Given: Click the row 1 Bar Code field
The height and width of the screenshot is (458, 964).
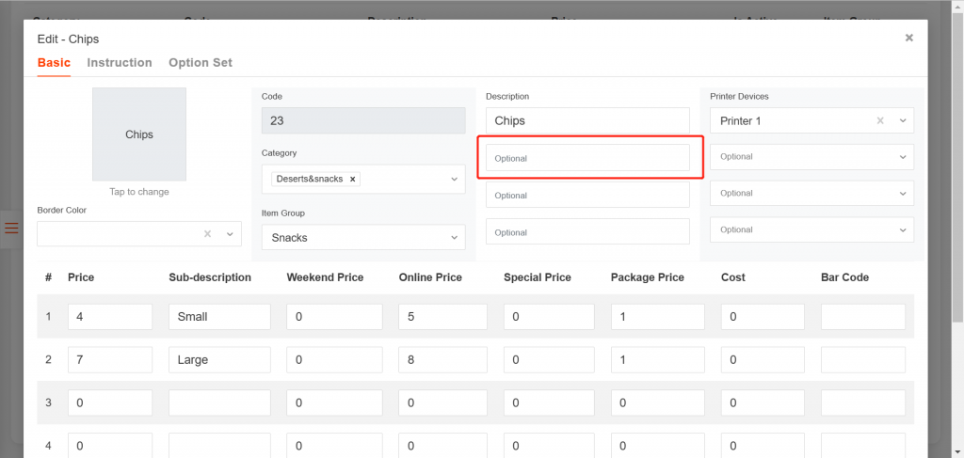Looking at the screenshot, I should click(862, 317).
